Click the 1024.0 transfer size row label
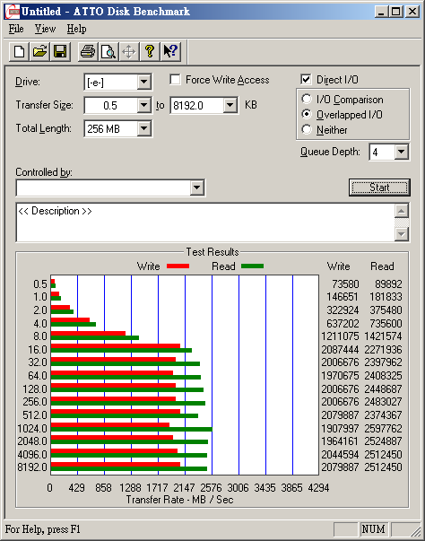 (32, 428)
